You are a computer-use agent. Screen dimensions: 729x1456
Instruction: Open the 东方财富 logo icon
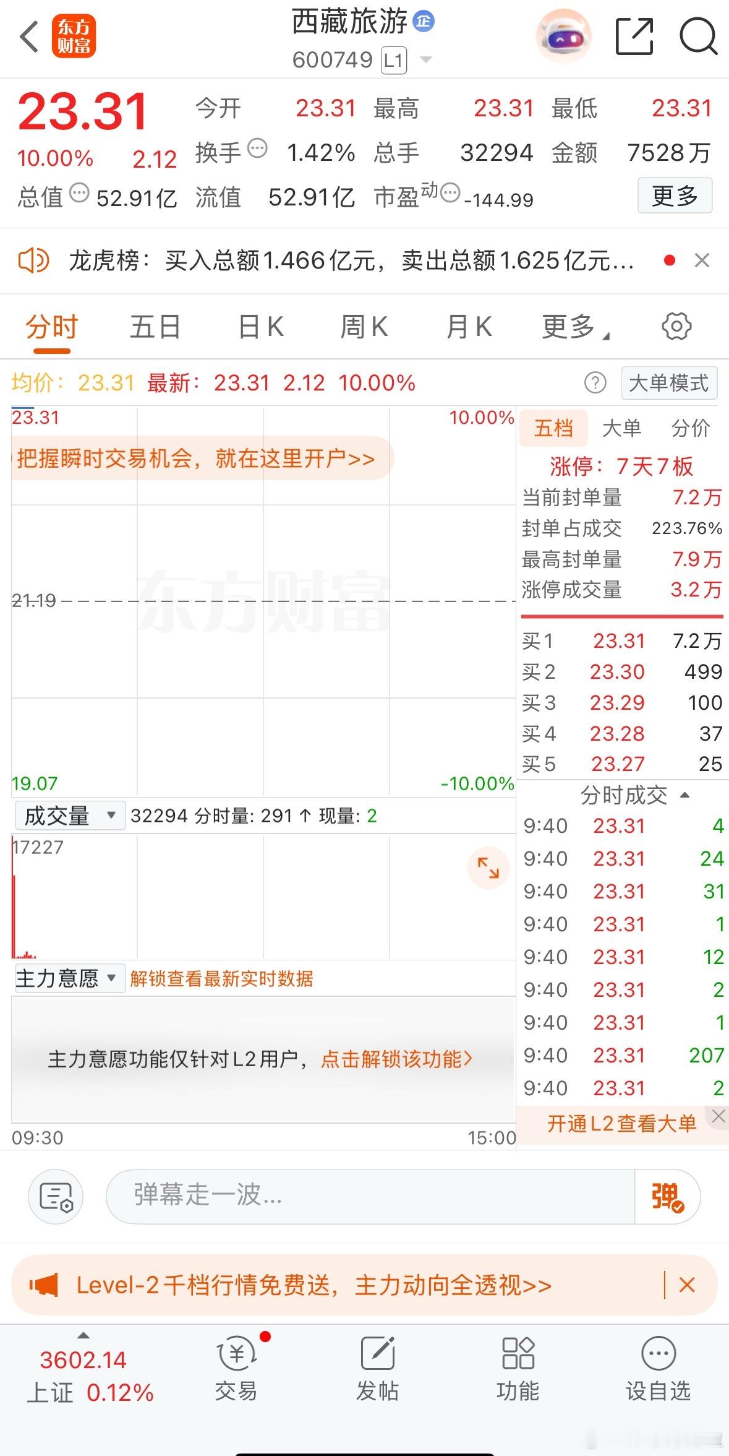[x=74, y=37]
